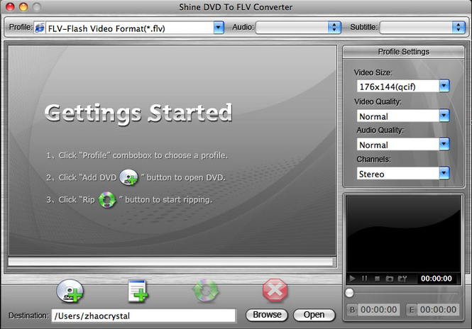Click the yellow minimize window button
This screenshot has height=329, width=472.
[23, 7]
